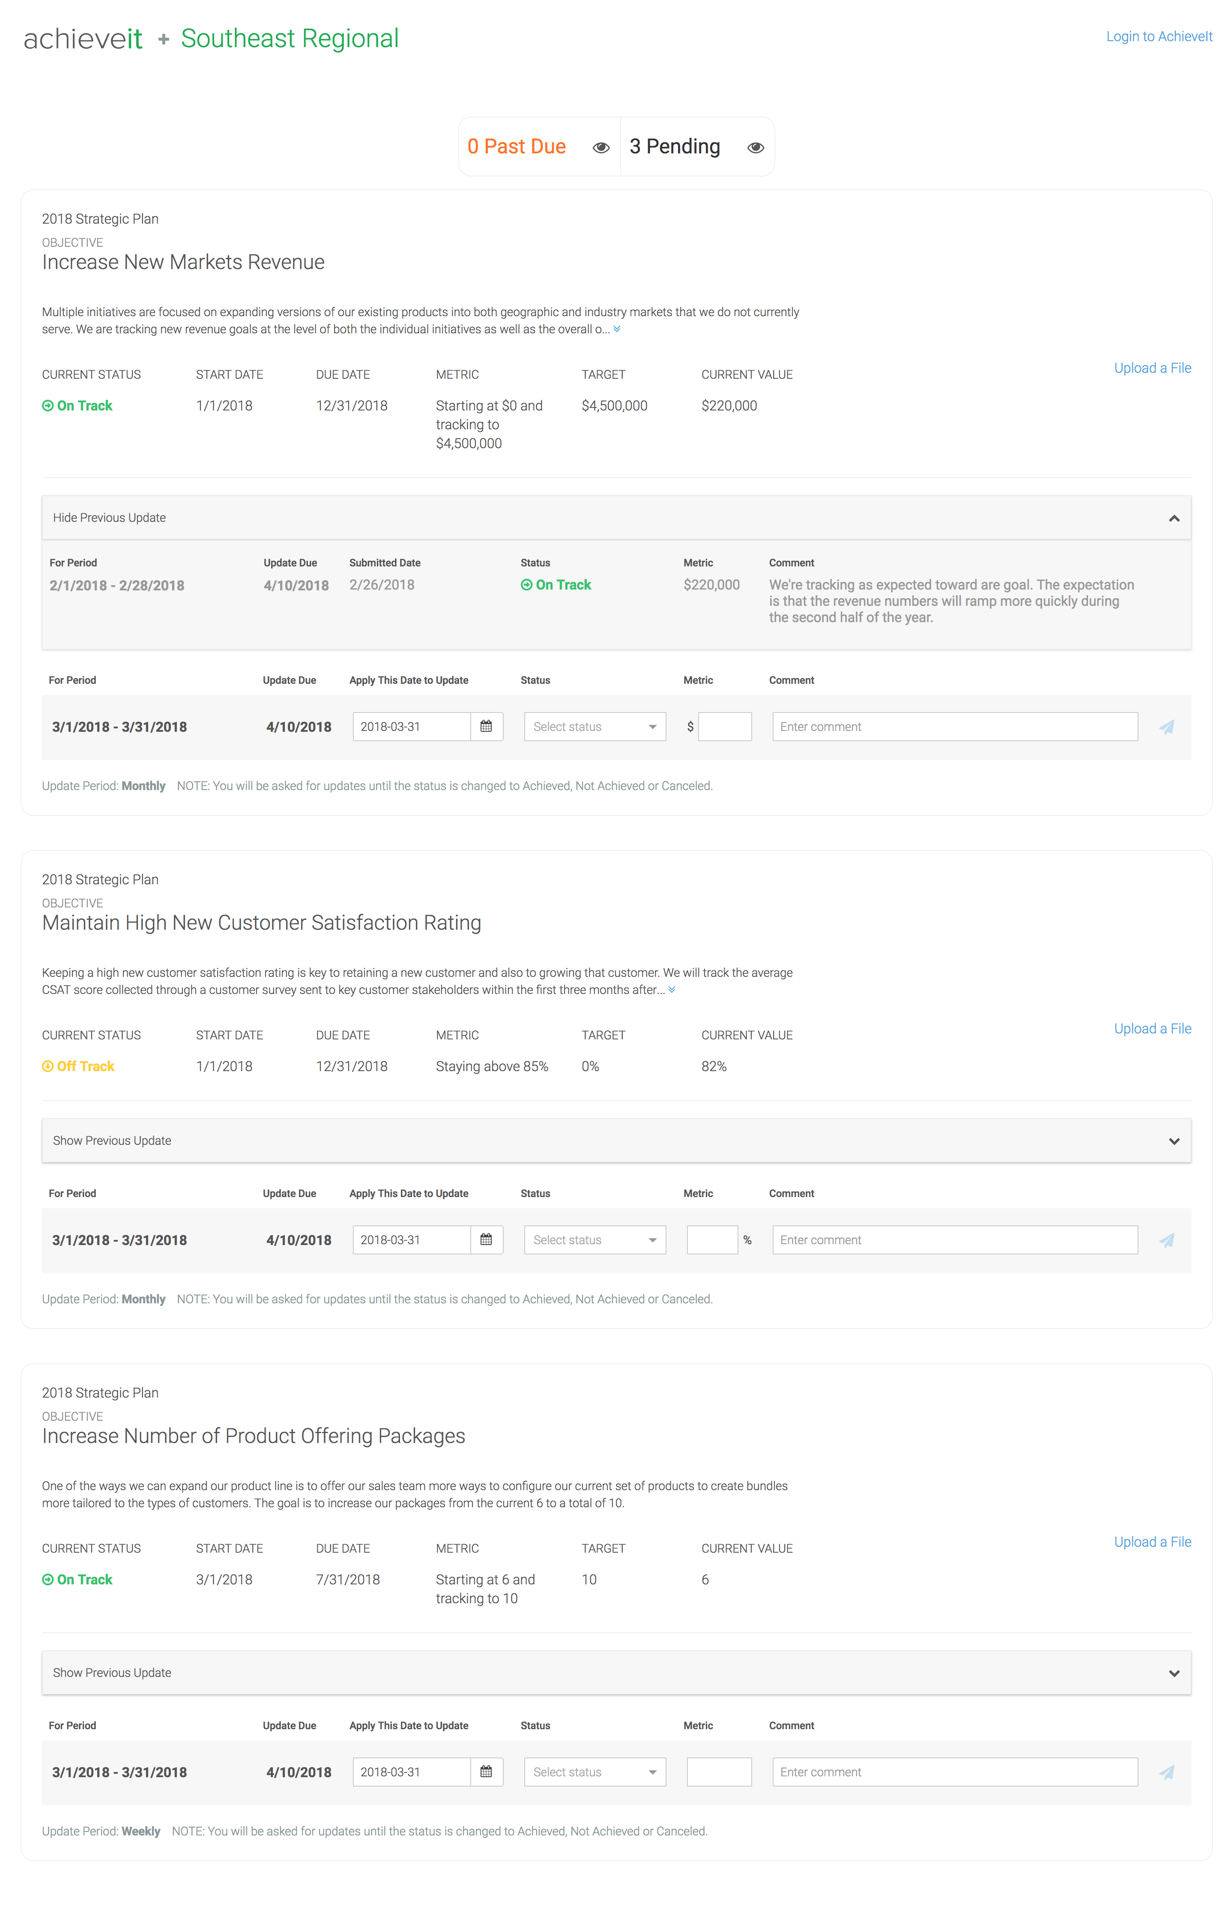Click Upload a File for New Markets Revenue
This screenshot has width=1225, height=1916.
coord(1153,368)
